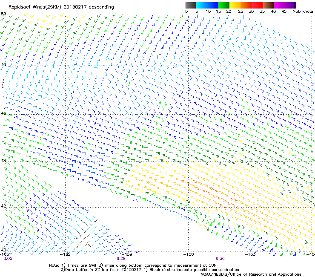The height and width of the screenshot is (277, 315).
Task: Click the longitude label '-162'
Action: pyautogui.click(x=65, y=254)
